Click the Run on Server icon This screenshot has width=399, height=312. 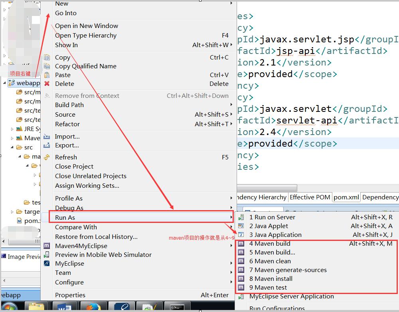pos(241,217)
